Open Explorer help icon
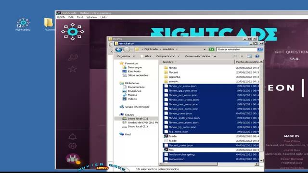Screen dimensions: 308x173 tap(257, 56)
